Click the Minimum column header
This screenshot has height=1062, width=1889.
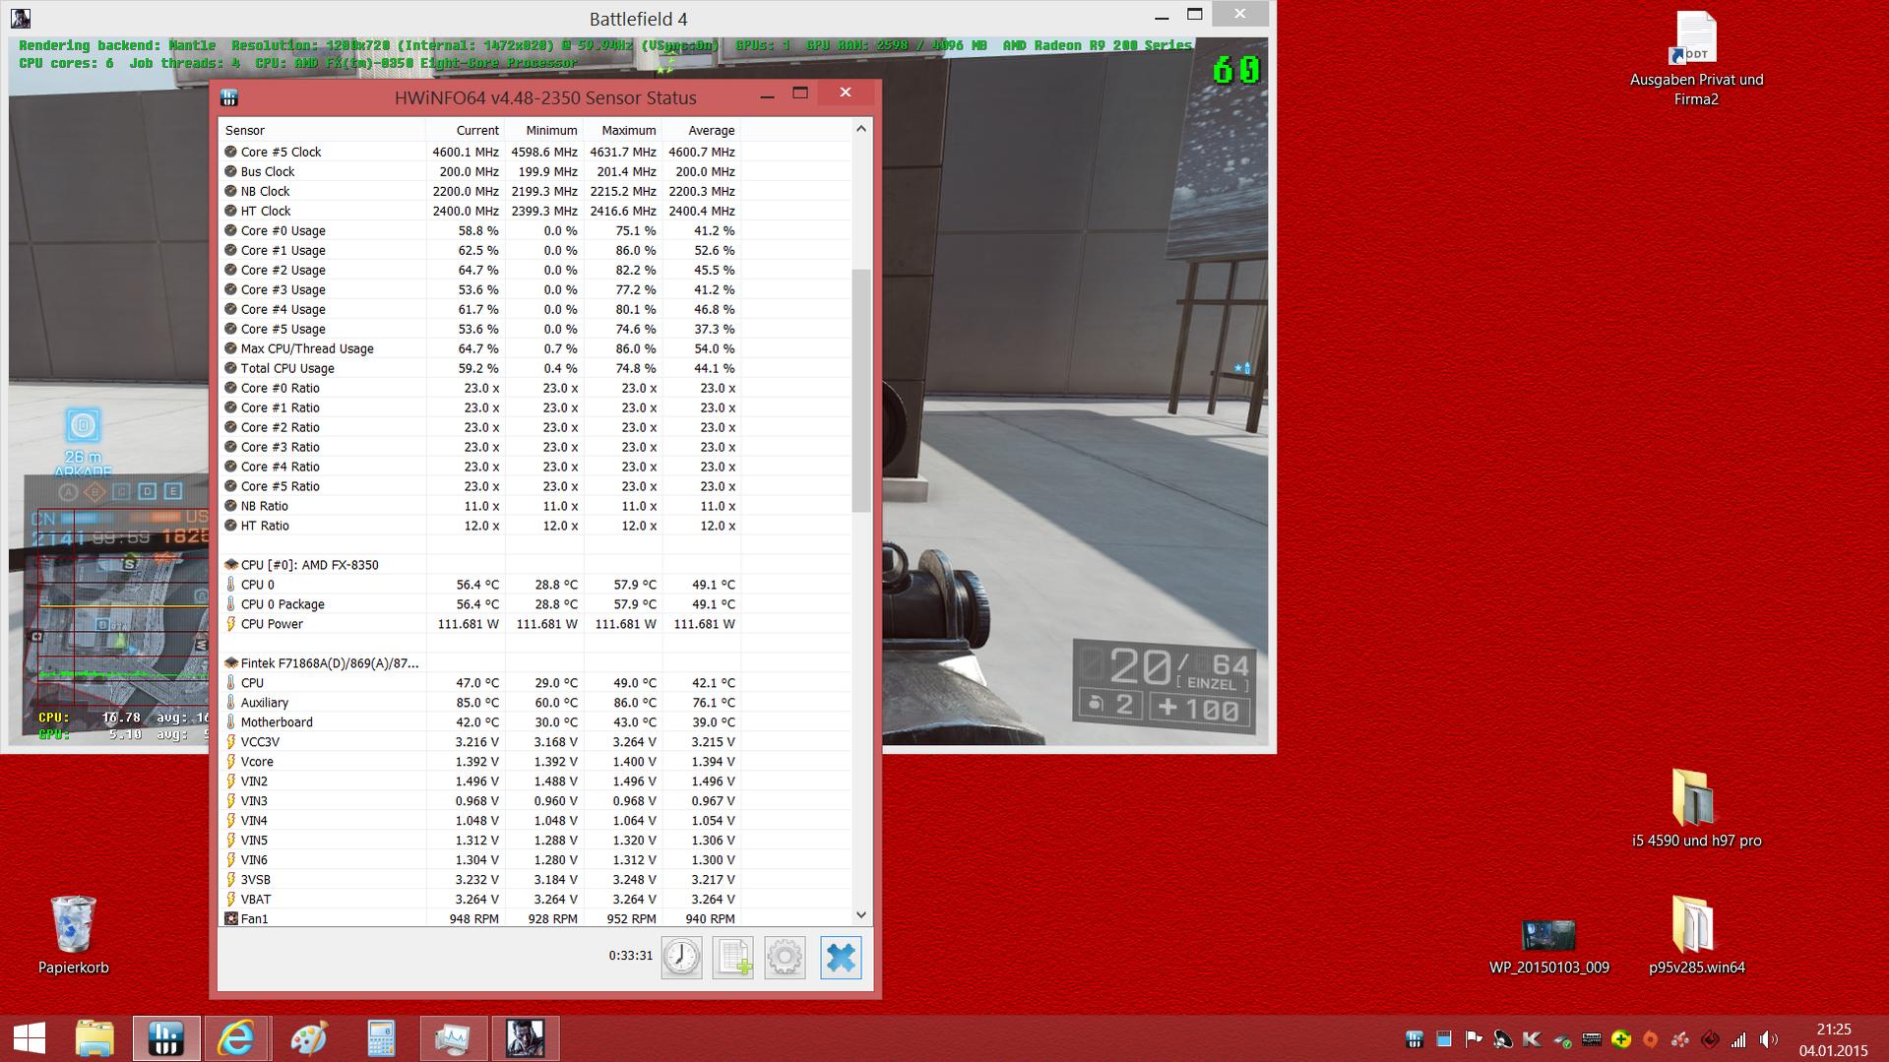[x=543, y=130]
